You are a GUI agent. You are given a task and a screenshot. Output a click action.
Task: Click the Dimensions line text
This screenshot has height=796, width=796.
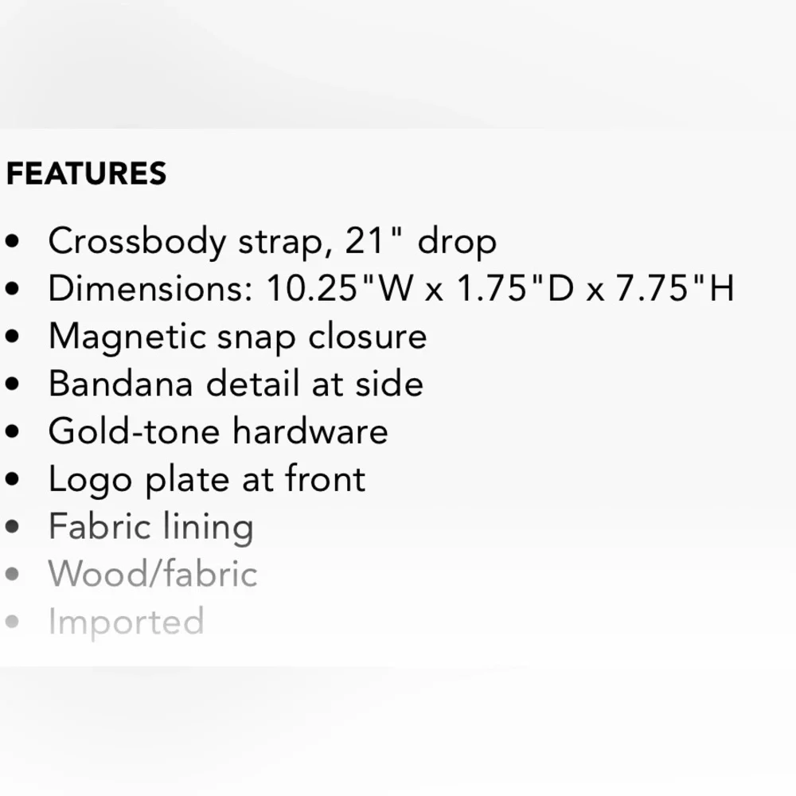click(x=392, y=288)
